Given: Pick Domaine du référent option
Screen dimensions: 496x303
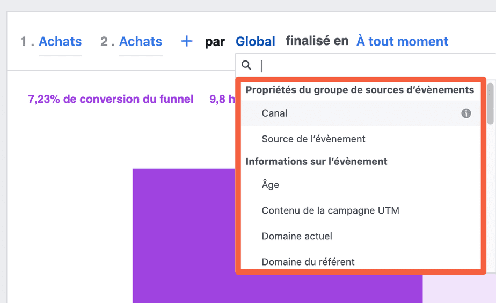Looking at the screenshot, I should tap(361, 262).
